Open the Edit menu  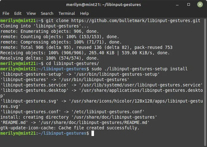[x=18, y=14]
